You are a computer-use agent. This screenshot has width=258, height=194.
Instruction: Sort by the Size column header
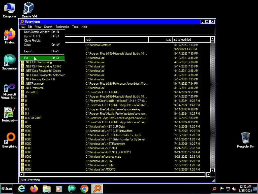pos(160,40)
